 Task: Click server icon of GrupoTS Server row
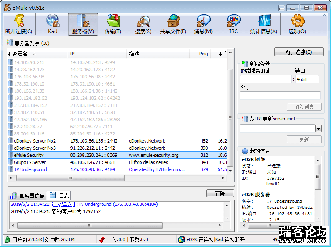coord(10,162)
